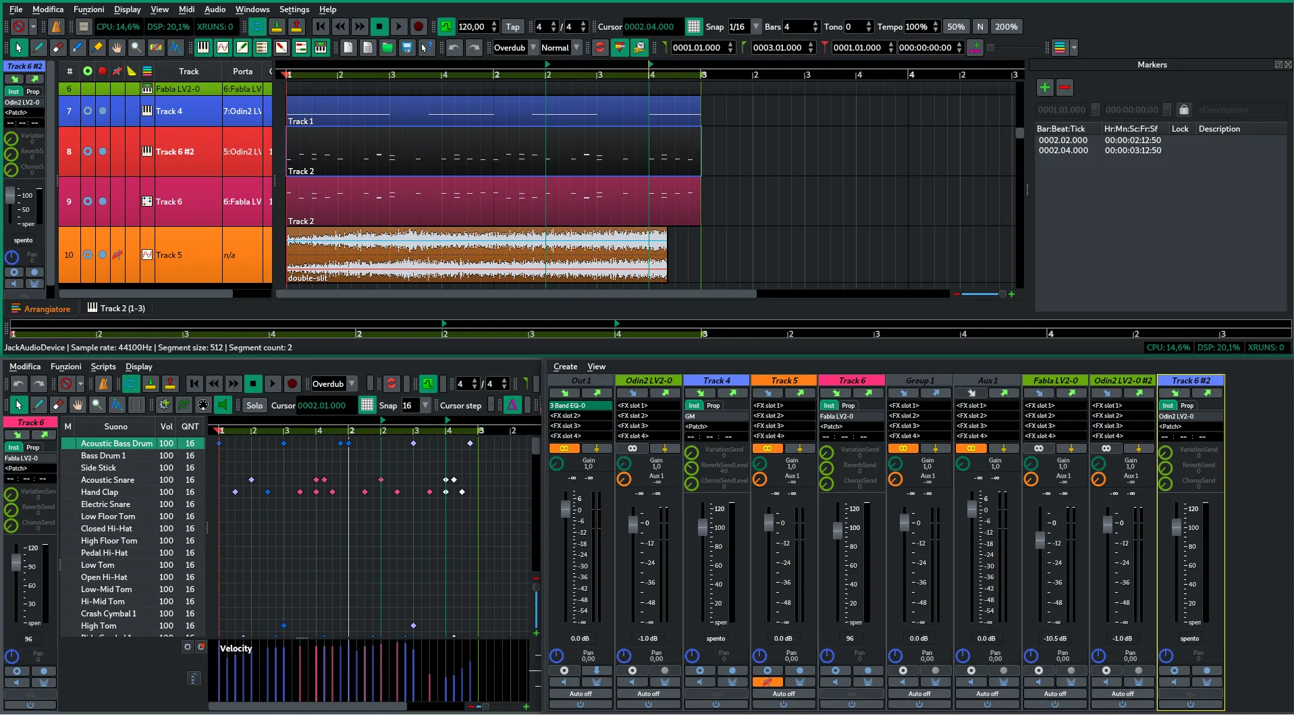Enable Solo in the drum editor toolbar
The image size is (1294, 715).
click(254, 405)
